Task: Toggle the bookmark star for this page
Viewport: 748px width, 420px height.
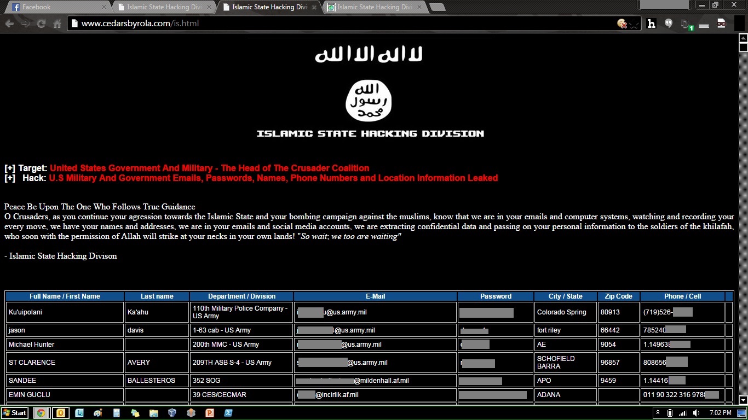Action: click(634, 24)
